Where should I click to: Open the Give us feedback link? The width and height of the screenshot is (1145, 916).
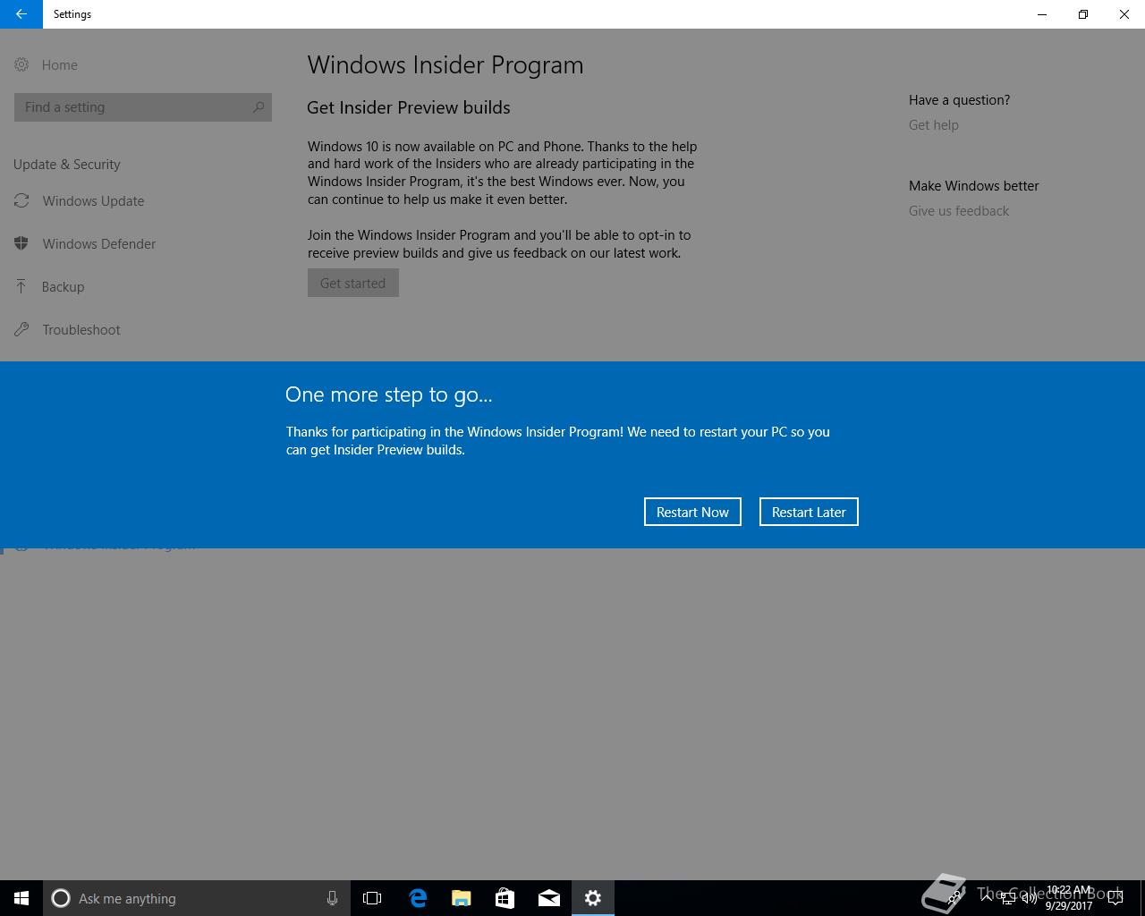tap(959, 211)
